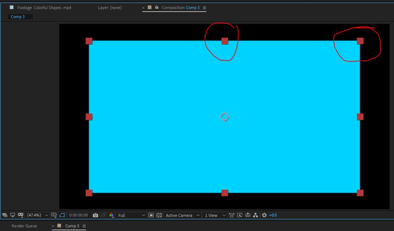Open the Render Queue tab

tap(25, 226)
